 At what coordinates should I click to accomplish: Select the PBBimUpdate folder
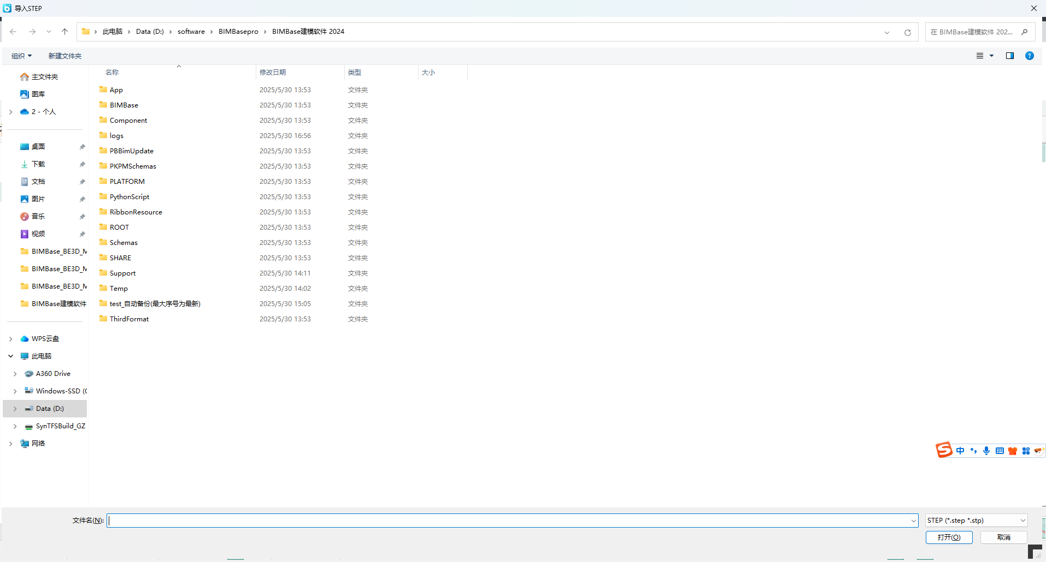(x=132, y=151)
